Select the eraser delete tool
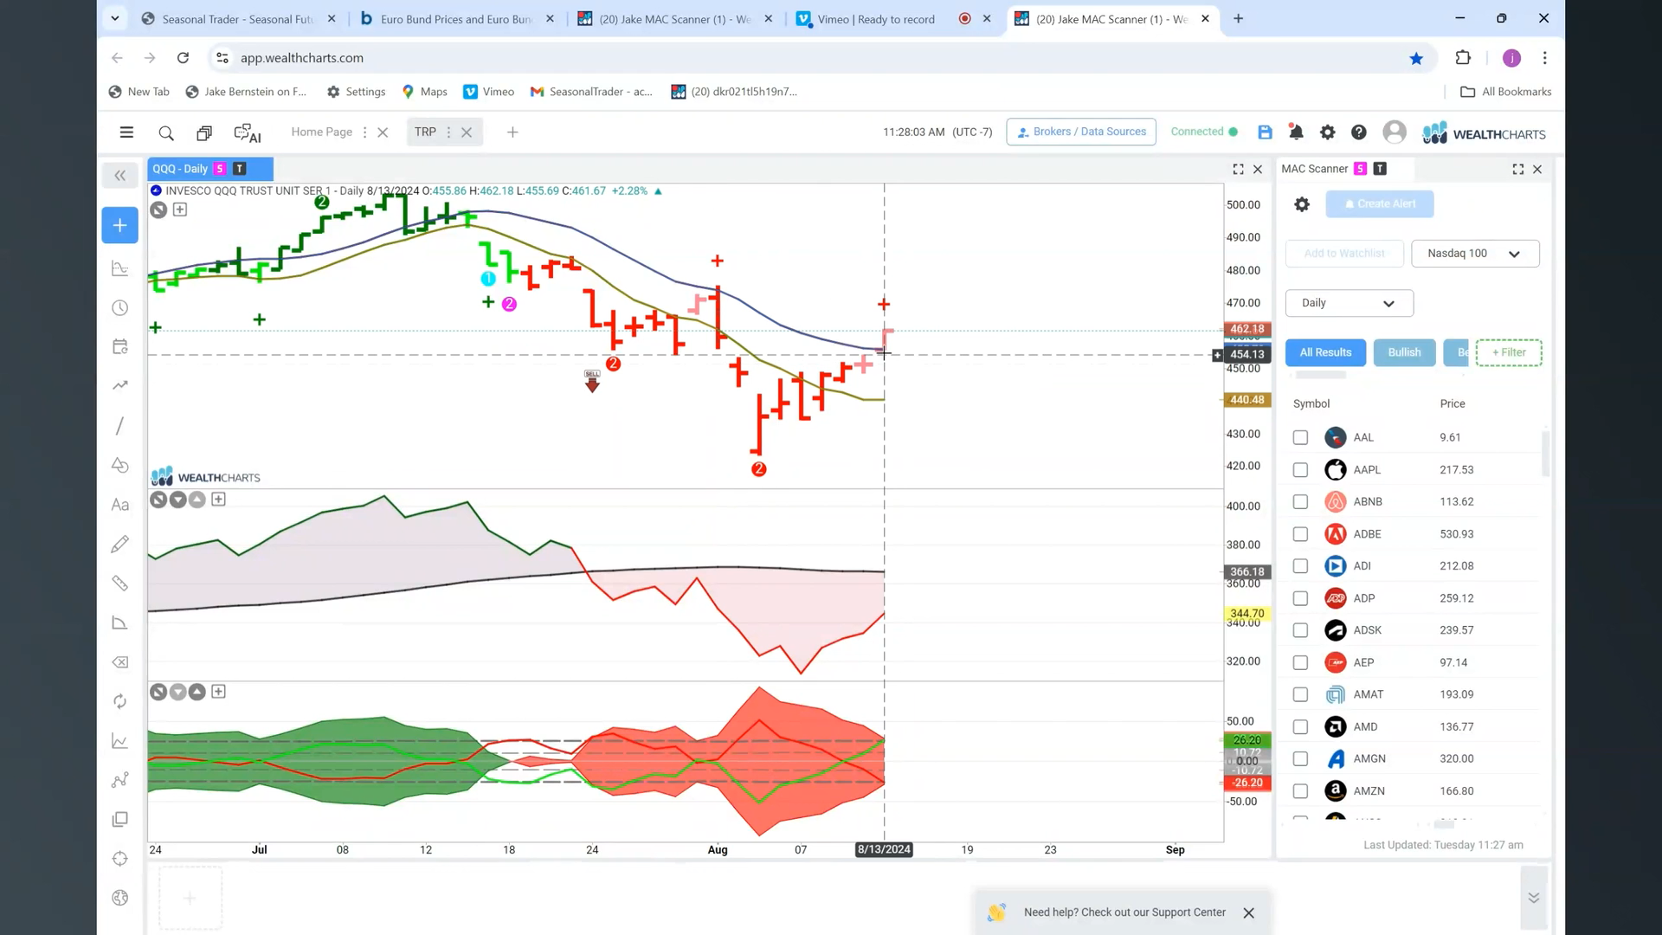 click(x=119, y=662)
